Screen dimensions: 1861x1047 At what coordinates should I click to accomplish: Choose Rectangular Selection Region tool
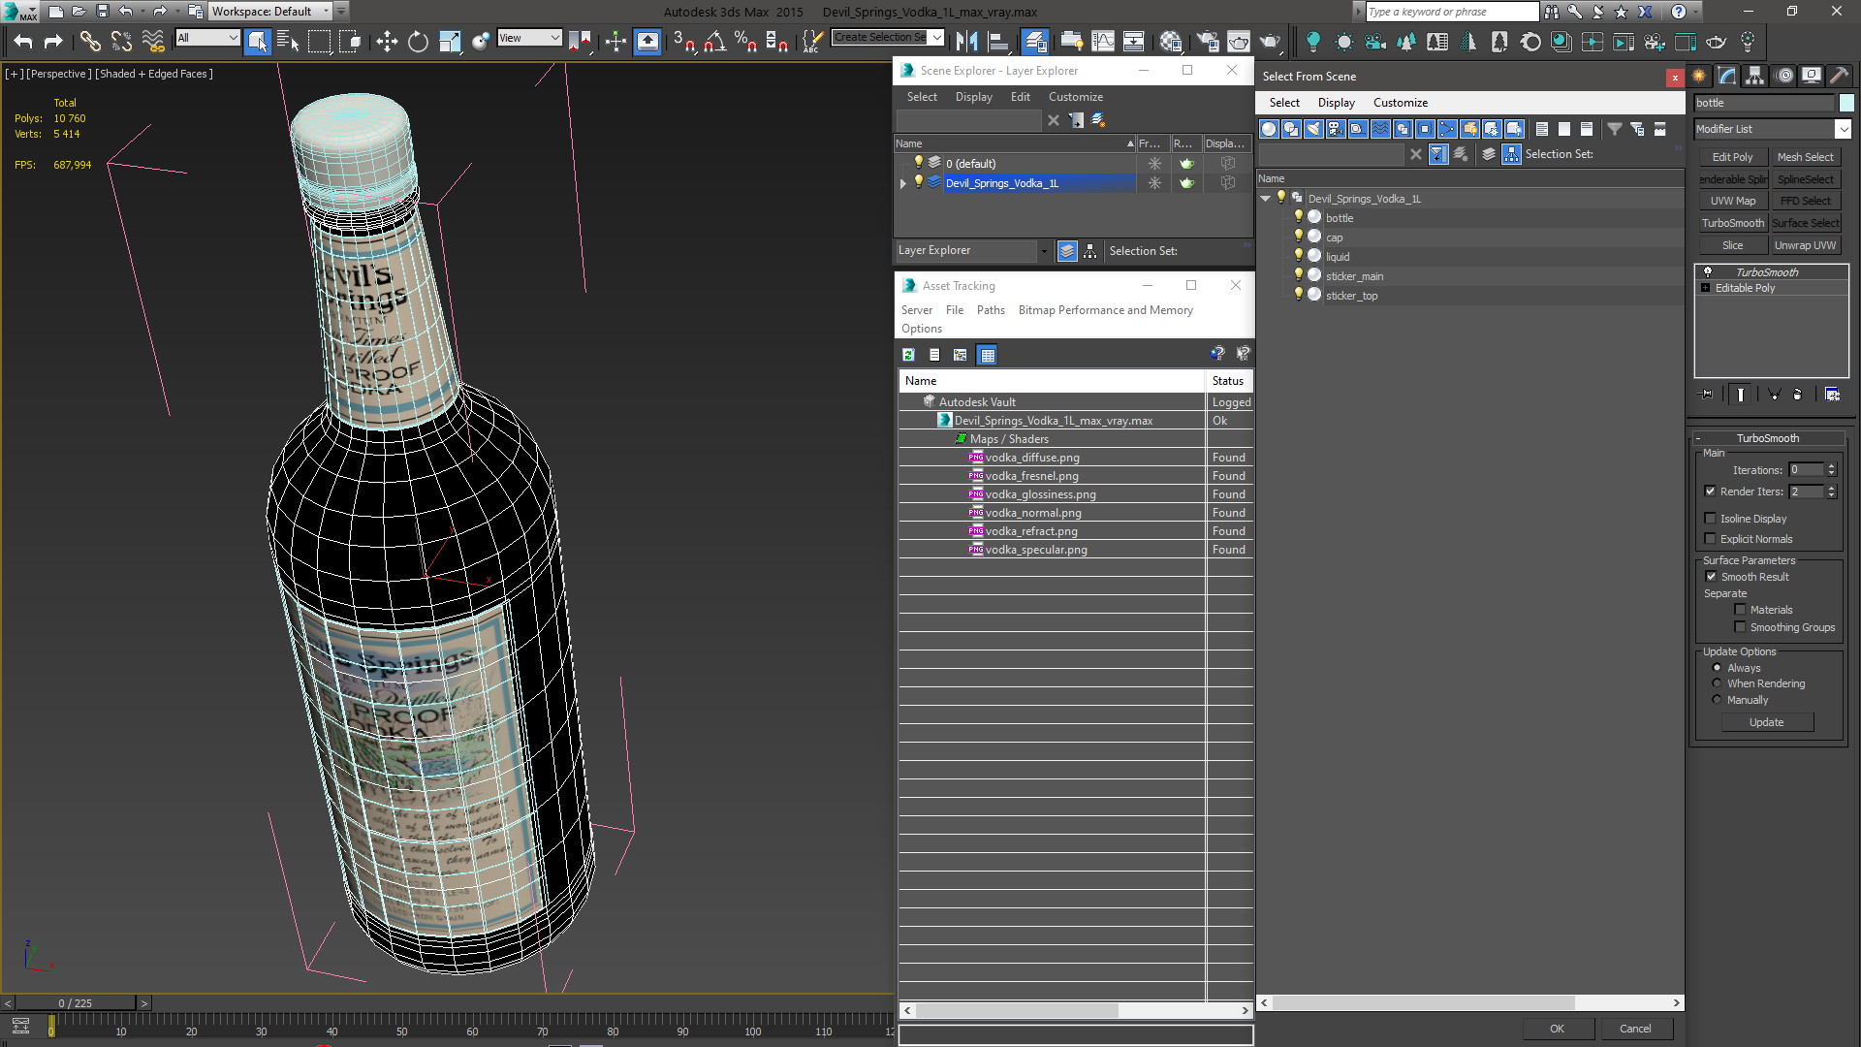tap(319, 41)
